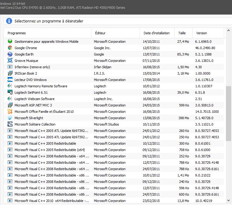The image size is (232, 205).
Task: Click the scrollbar up arrow
Action: tap(228, 30)
